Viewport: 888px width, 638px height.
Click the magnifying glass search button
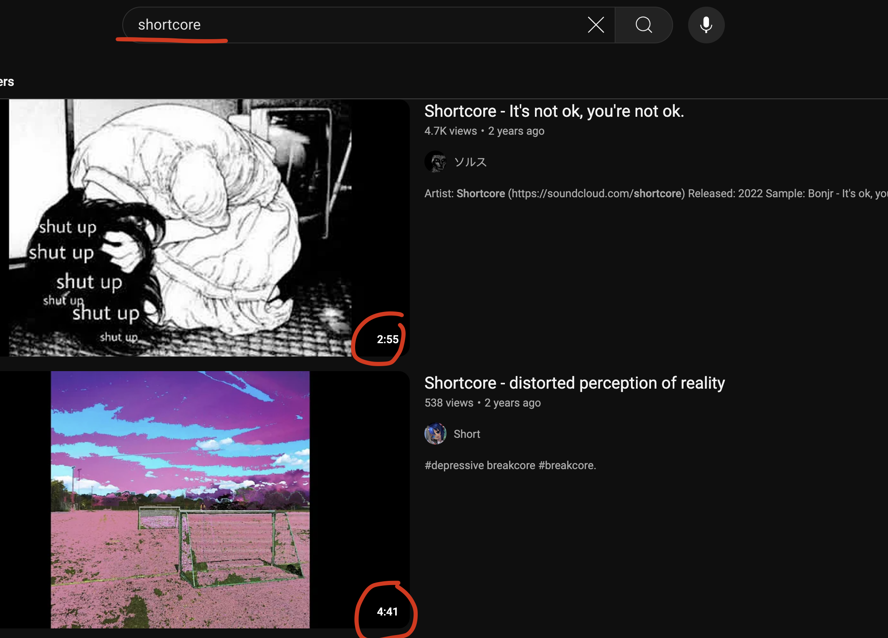(643, 25)
